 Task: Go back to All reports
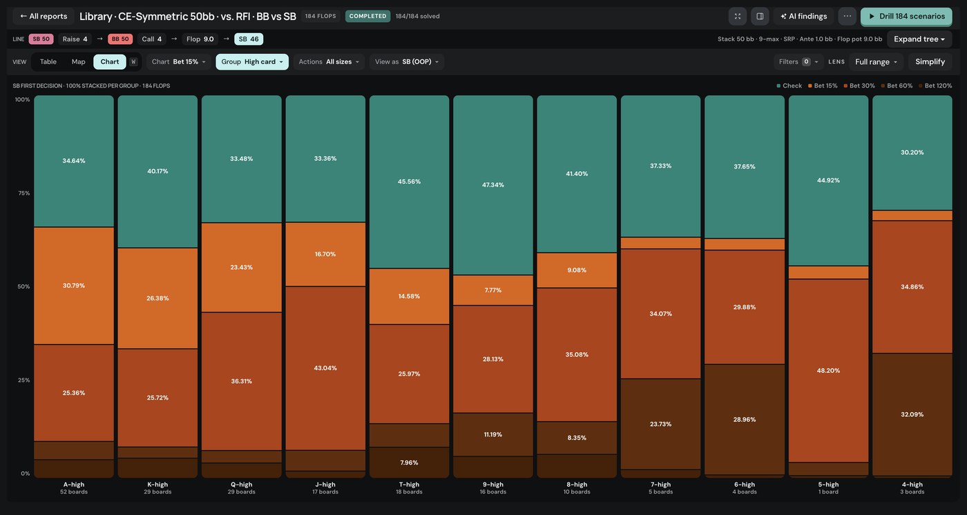pos(44,16)
